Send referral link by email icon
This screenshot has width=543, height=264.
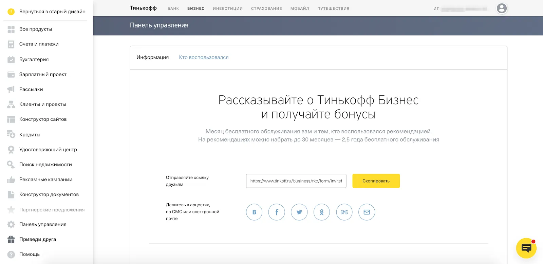tap(367, 212)
